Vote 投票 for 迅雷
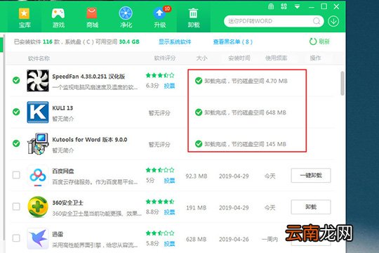 (169, 244)
